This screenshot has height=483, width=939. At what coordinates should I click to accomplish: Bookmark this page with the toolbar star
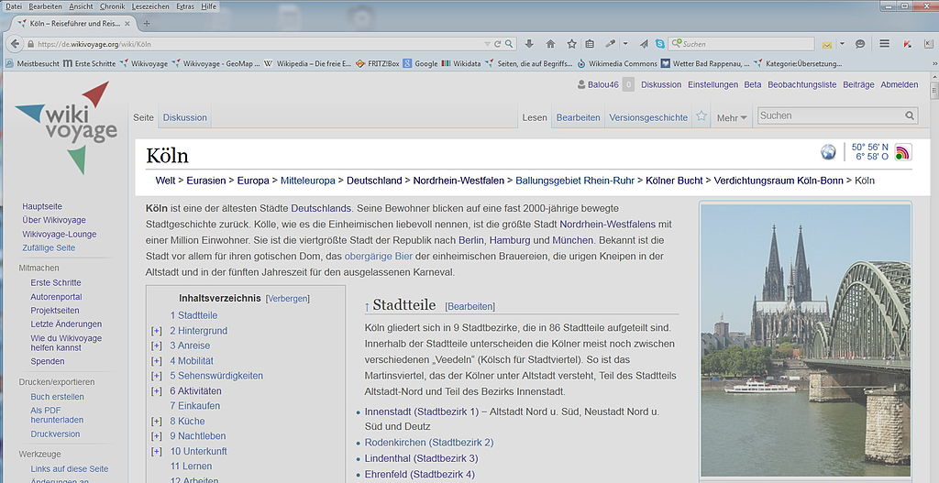pyautogui.click(x=571, y=43)
